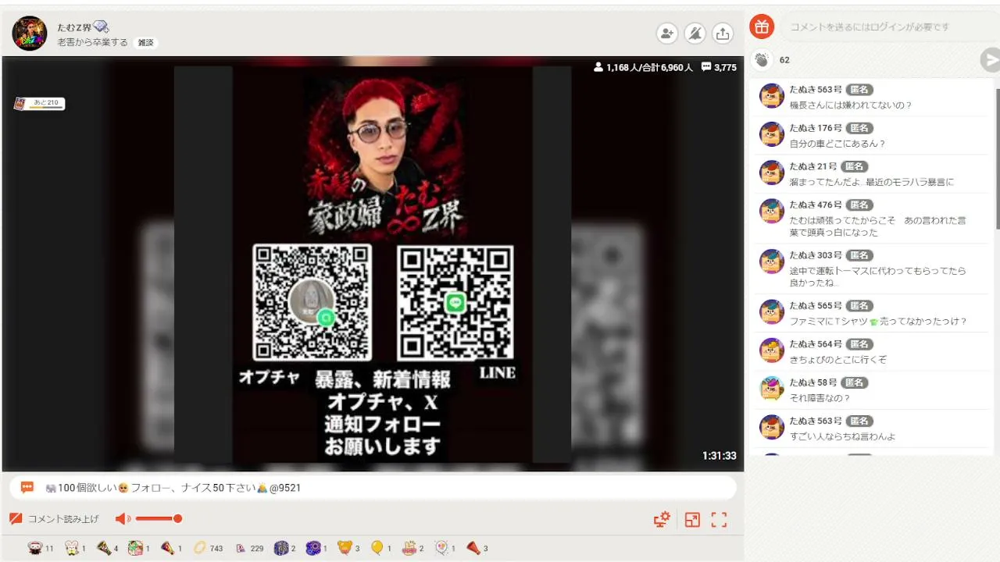The width and height of the screenshot is (1000, 562).
Task: Click the 匿名 badge beside たぬき 303号
Action: click(x=859, y=255)
